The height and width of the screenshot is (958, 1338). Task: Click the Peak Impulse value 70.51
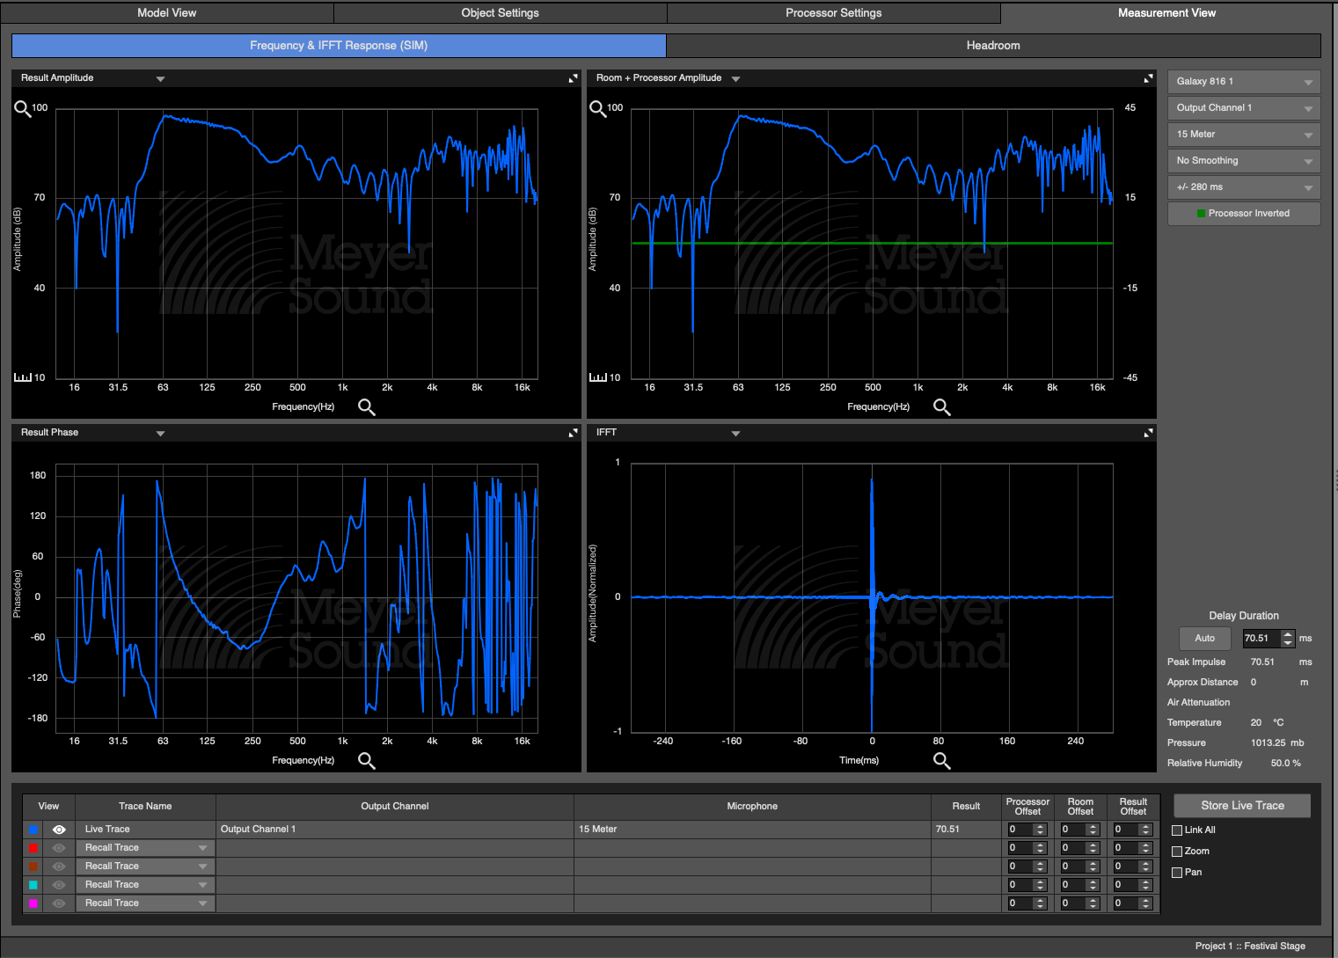pos(1262,662)
